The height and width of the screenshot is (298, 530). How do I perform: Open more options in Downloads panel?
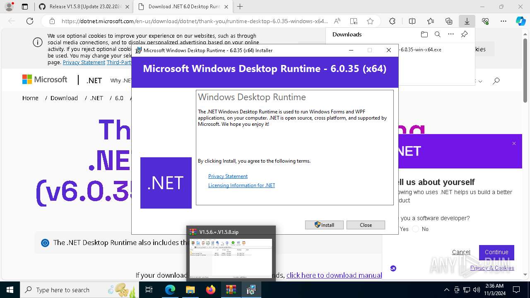tap(451, 34)
